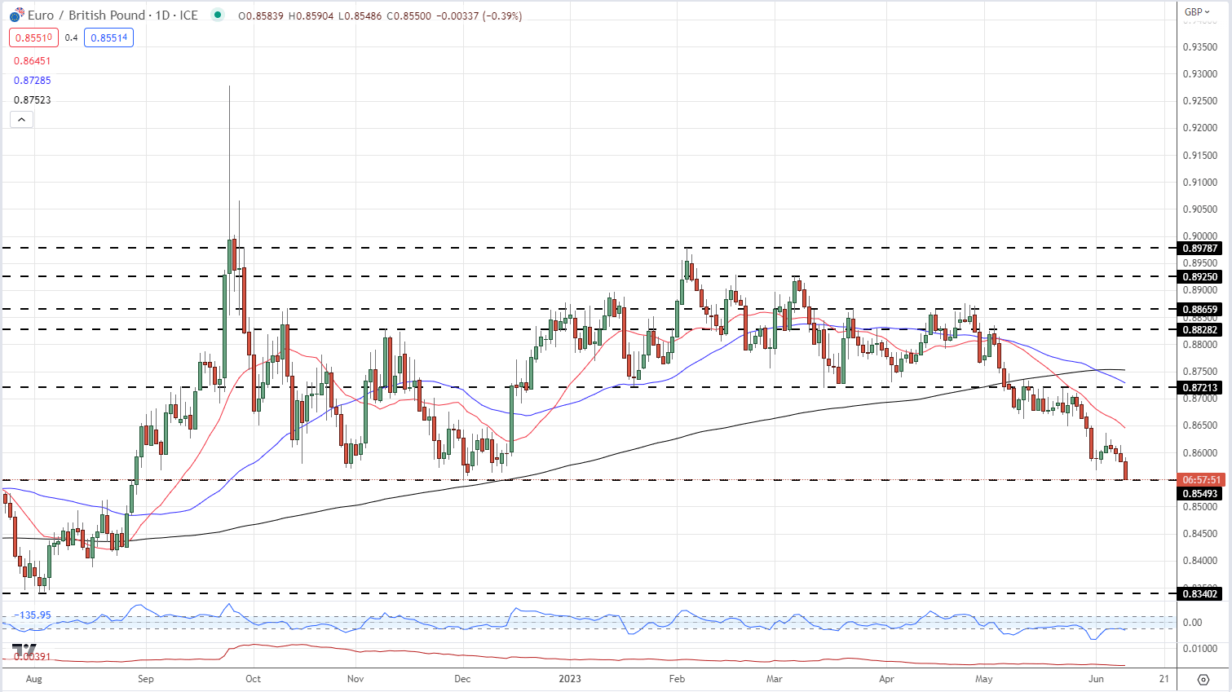1232x692 pixels.
Task: Click the Apr label on the time axis
Action: coord(886,679)
